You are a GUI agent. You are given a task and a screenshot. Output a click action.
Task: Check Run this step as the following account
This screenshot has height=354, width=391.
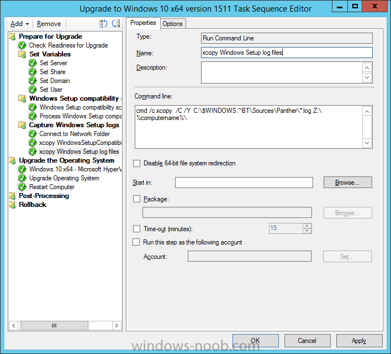(136, 242)
